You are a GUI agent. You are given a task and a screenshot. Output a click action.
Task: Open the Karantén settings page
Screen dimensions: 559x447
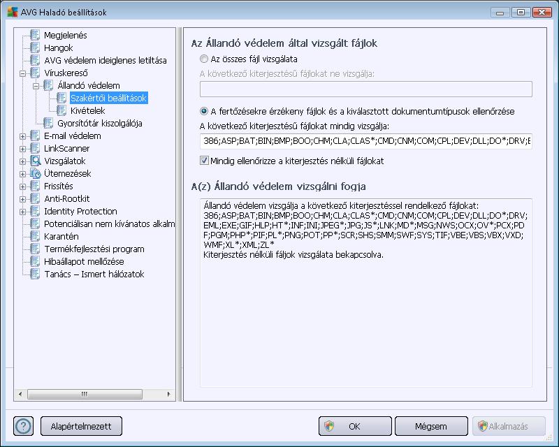(61, 236)
